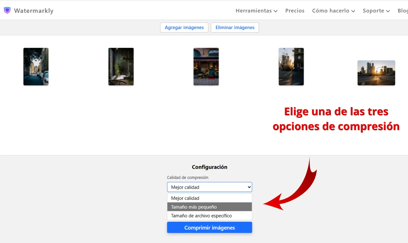The height and width of the screenshot is (243, 408).
Task: Select the street corner building thumbnail
Action: [x=291, y=66]
